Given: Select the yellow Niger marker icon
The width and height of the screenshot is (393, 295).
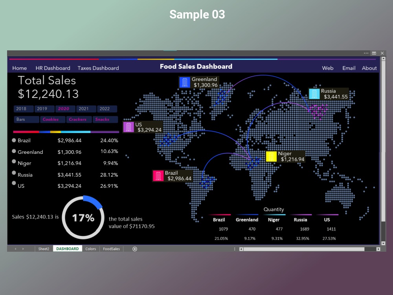Looking at the screenshot, I should coord(271,156).
